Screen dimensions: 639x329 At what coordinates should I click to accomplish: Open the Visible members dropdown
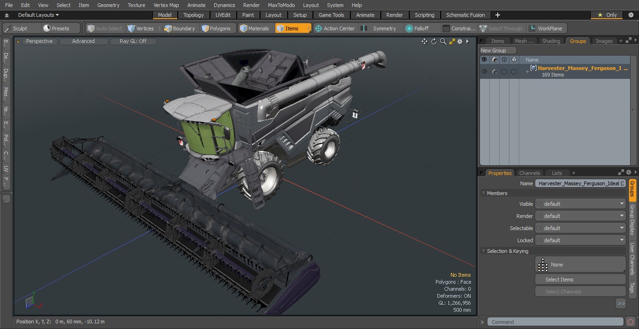coord(581,204)
